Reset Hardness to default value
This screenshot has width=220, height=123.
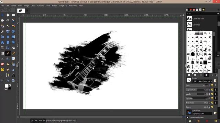click(x=212, y=102)
